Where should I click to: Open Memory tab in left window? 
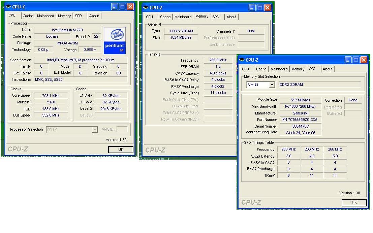point(64,16)
